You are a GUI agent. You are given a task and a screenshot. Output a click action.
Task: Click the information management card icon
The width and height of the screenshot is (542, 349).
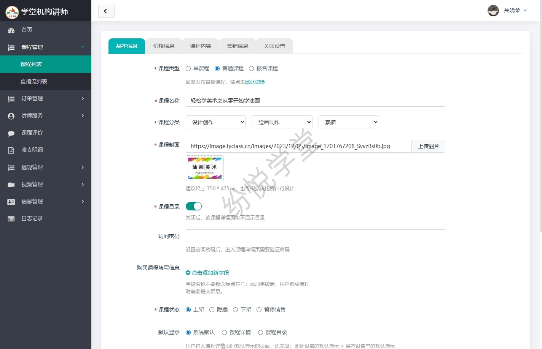click(x=11, y=202)
